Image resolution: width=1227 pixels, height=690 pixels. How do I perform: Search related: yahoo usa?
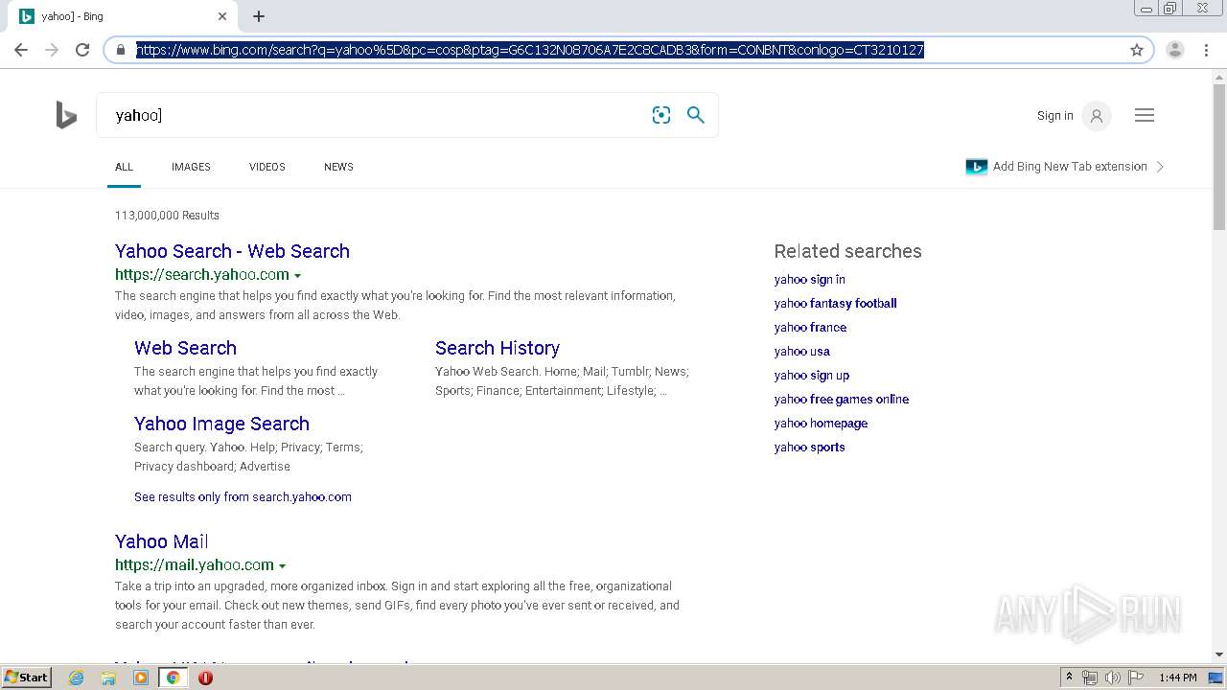(802, 351)
